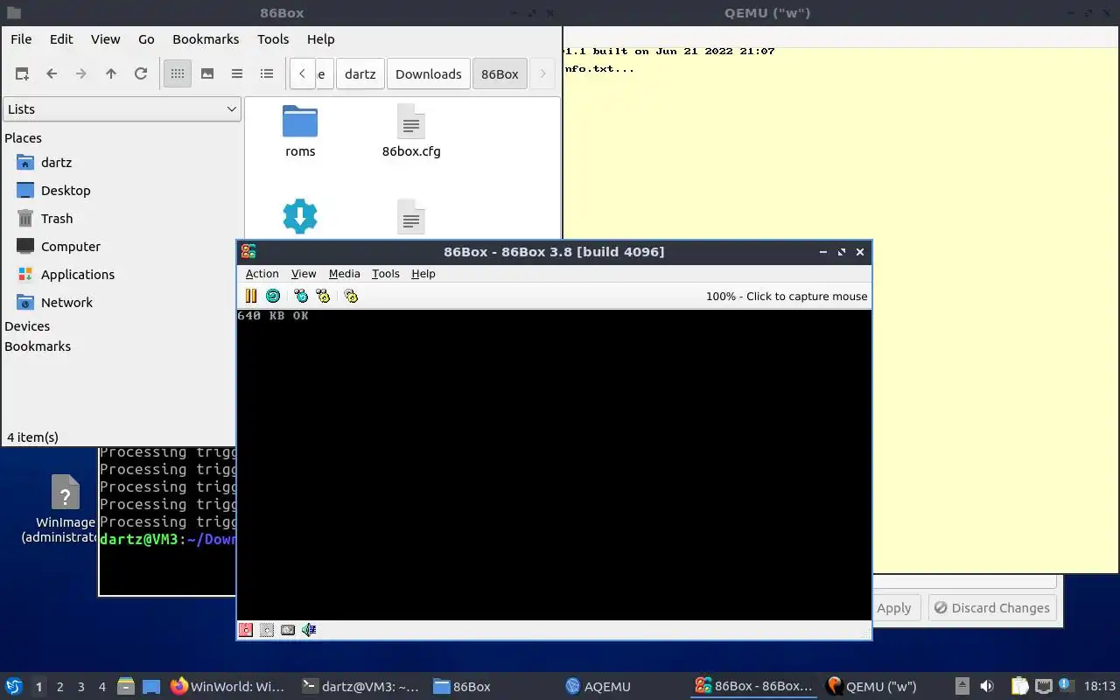Click the clipboard icon in system tray
1120x700 pixels.
coord(1020,687)
